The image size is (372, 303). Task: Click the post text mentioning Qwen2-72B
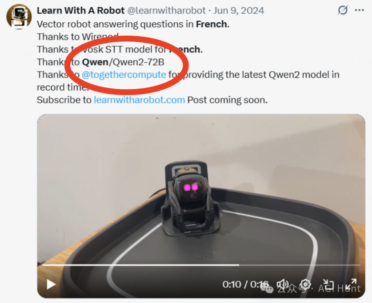point(101,62)
